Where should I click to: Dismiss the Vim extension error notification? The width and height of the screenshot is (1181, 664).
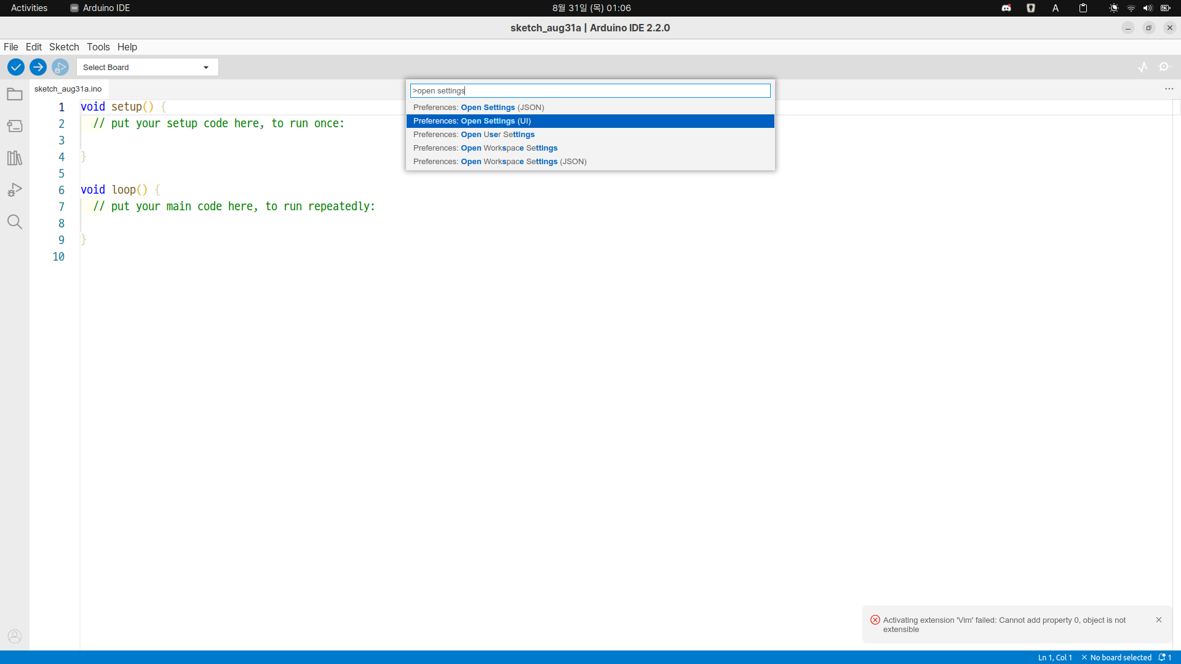click(1158, 620)
